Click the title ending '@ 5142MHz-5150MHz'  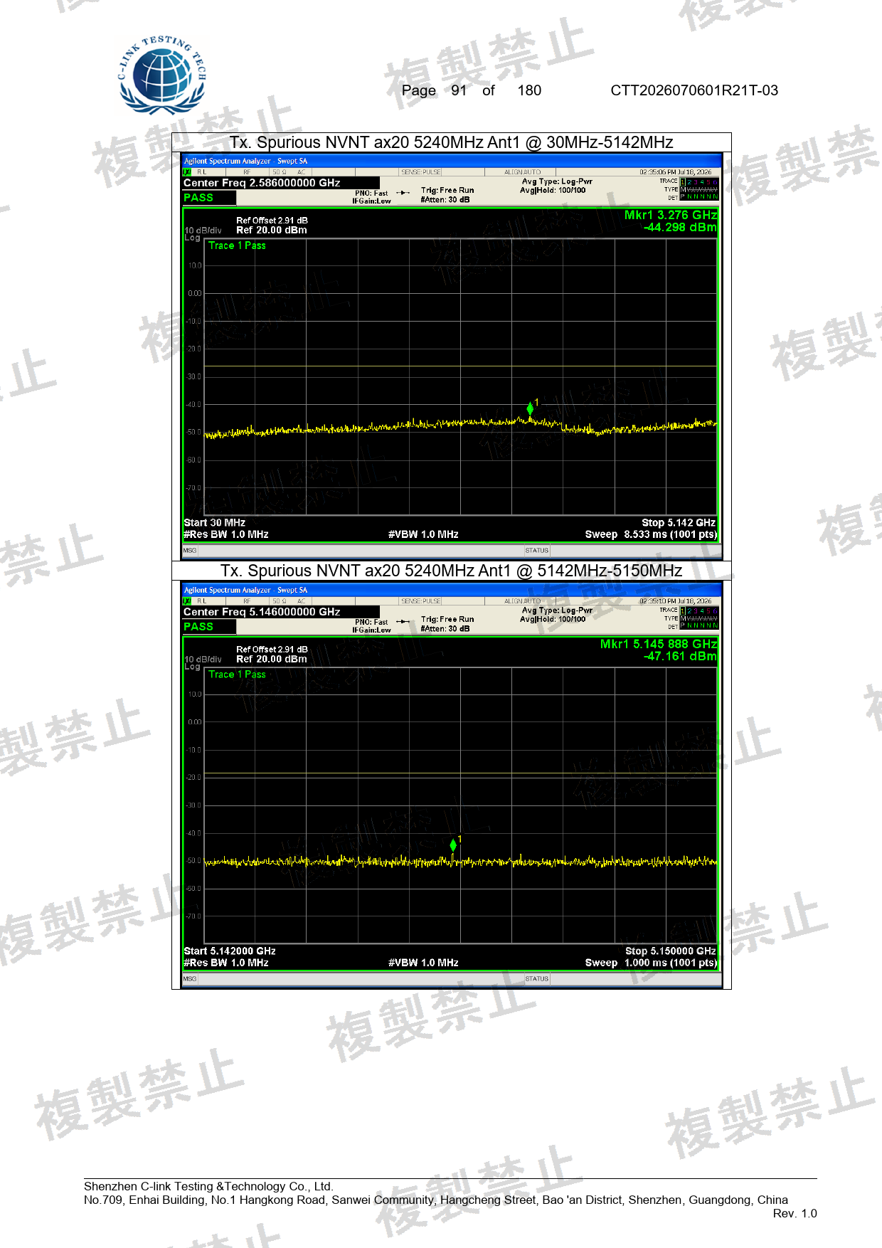tap(451, 571)
